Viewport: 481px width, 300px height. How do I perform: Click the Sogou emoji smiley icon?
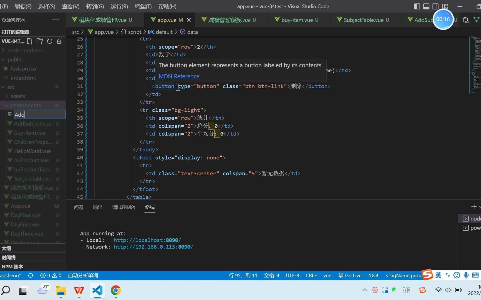click(x=457, y=275)
